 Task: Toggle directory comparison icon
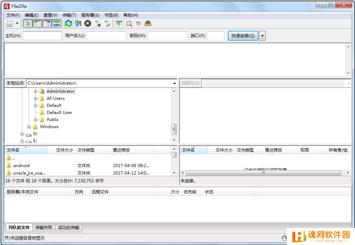coord(129,23)
